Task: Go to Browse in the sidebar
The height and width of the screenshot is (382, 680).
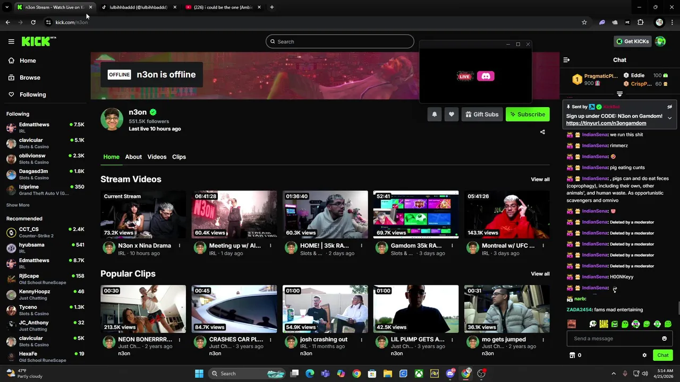Action: (30, 77)
